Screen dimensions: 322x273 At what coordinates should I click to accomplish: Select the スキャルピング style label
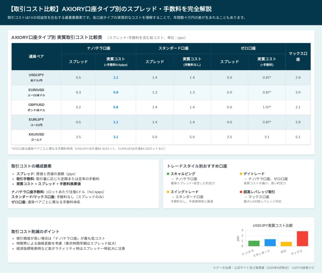183,174
